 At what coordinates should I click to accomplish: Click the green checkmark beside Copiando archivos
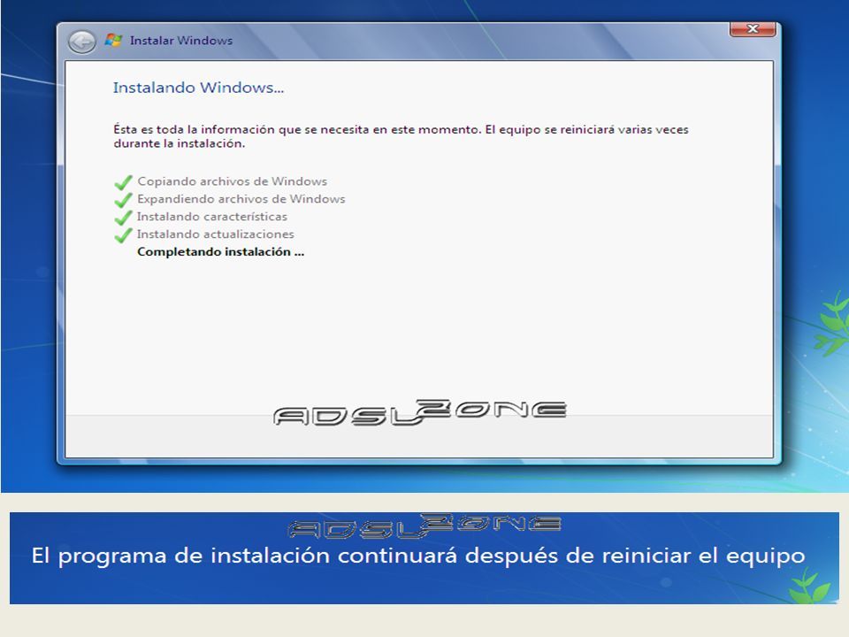pyautogui.click(x=124, y=182)
